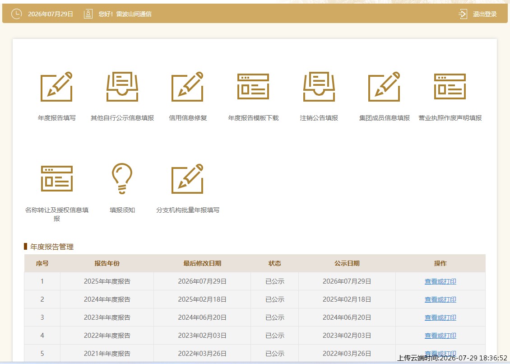Screen dimensions: 510x364
Task: Click the 信用信息修复 pencil icon
Action: tap(188, 87)
